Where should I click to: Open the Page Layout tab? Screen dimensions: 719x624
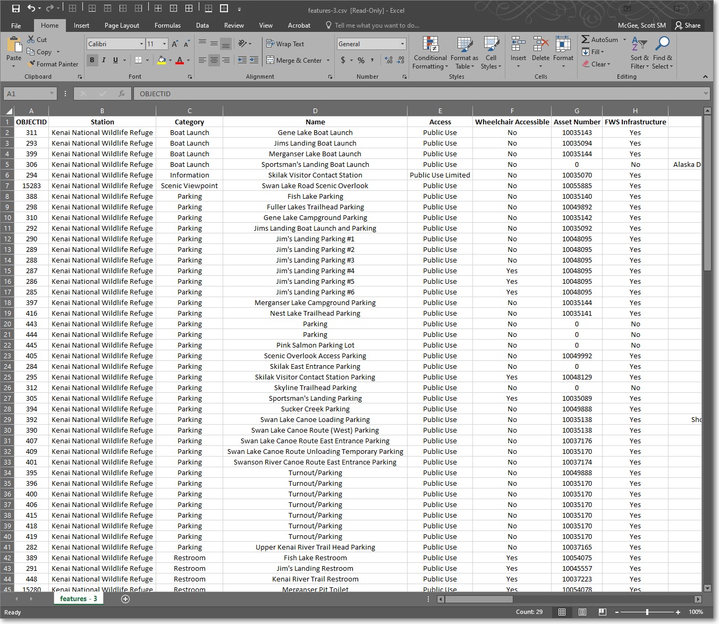(122, 26)
